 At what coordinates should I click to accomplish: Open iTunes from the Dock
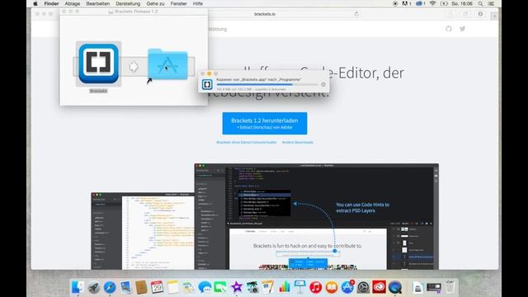tap(315, 287)
